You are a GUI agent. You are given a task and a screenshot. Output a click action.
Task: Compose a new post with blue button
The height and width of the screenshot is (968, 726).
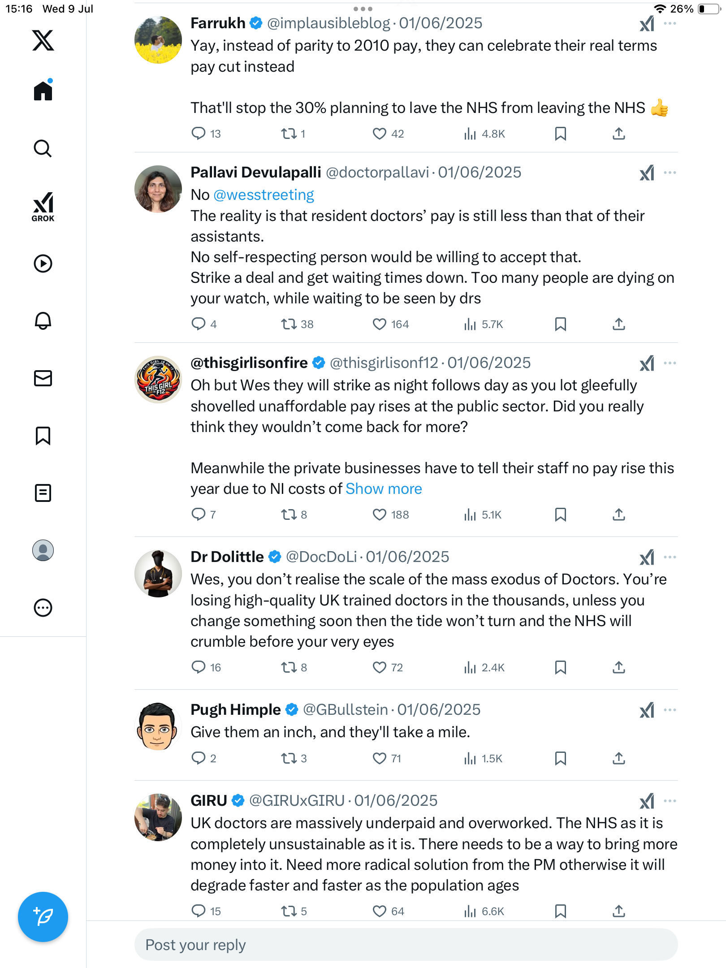[43, 916]
